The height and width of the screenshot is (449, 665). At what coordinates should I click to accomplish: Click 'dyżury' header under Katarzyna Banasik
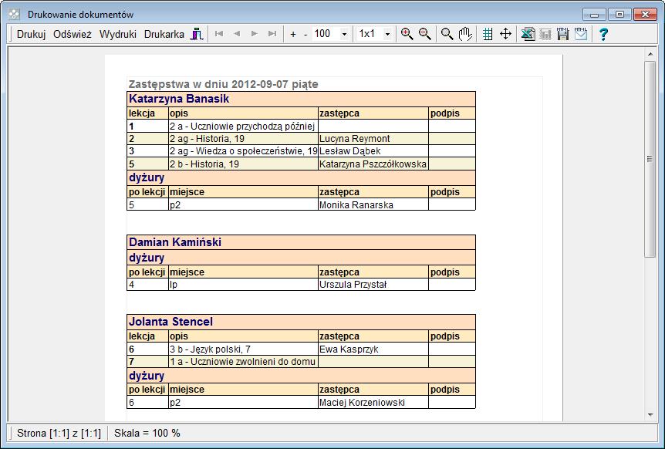click(301, 177)
